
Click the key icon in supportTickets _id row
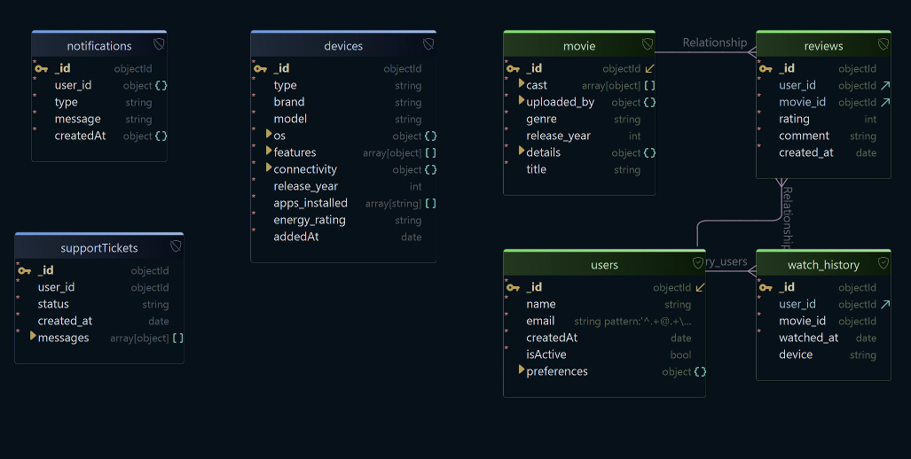(x=25, y=270)
